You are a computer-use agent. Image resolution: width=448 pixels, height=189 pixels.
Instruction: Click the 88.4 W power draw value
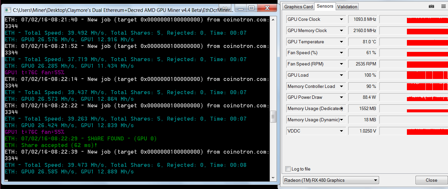point(363,97)
